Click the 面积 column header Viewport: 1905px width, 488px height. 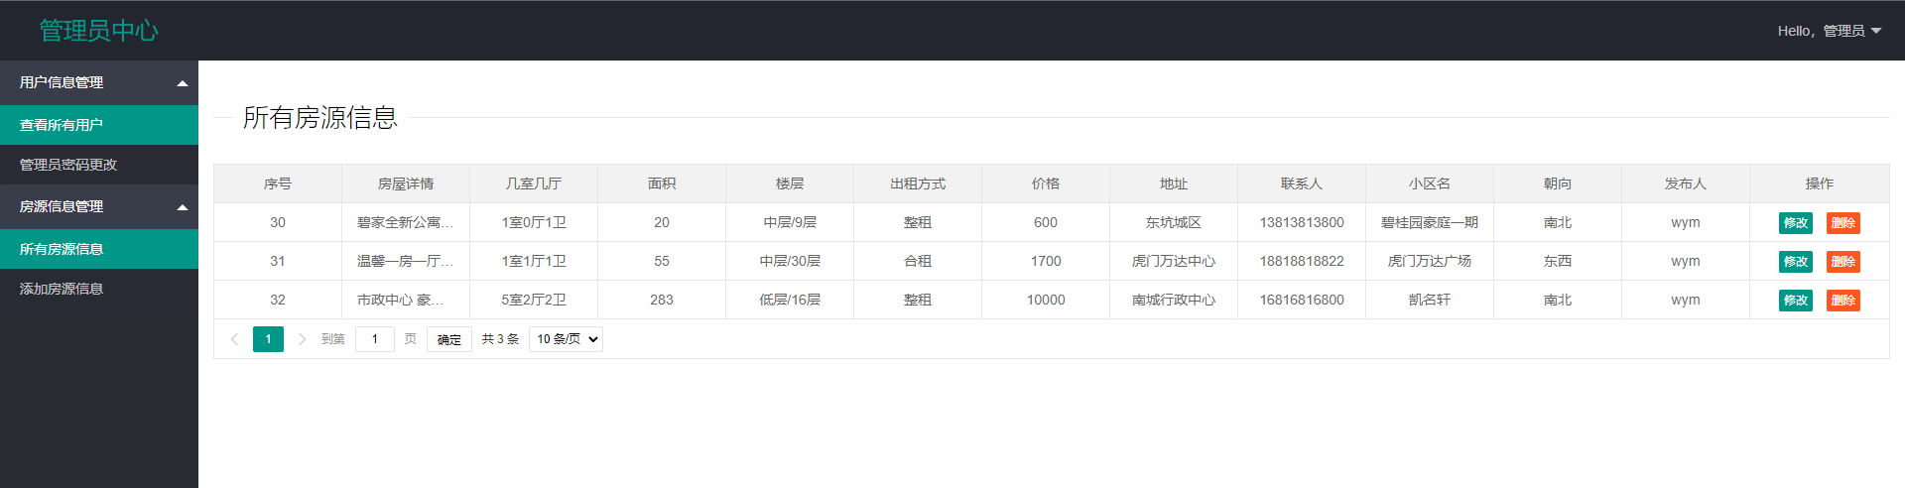pyautogui.click(x=662, y=183)
